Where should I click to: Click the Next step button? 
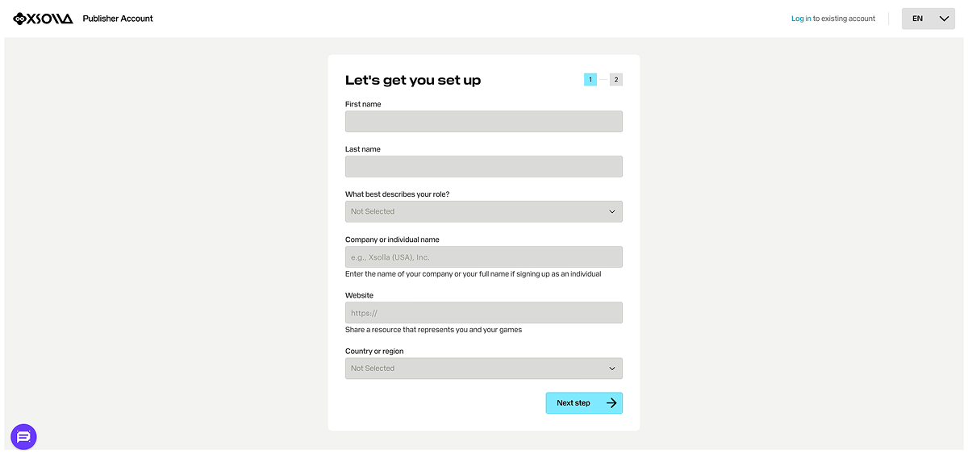(582, 403)
